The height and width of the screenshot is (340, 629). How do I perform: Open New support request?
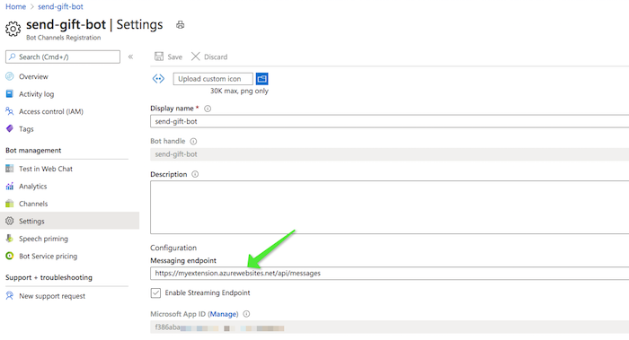click(52, 296)
